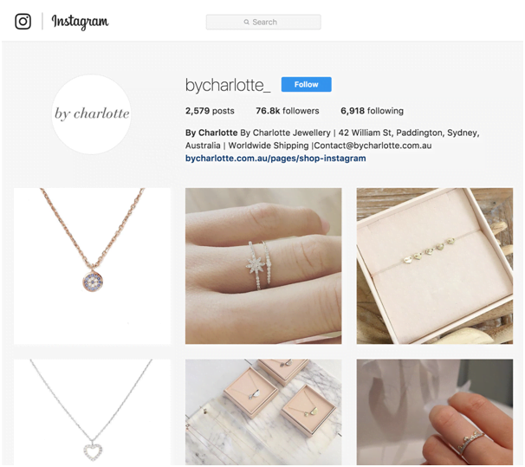Click the 42 William St address text

tap(365, 133)
